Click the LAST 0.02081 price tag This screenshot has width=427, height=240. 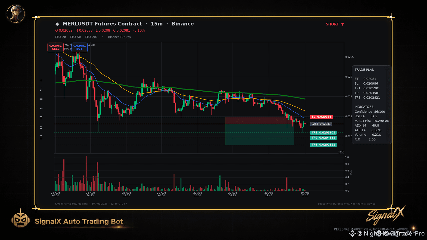point(321,124)
